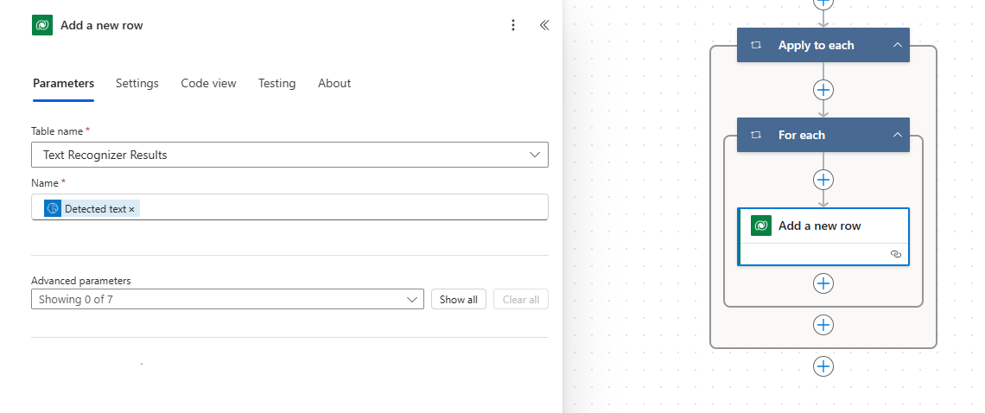Insert a step above Add a new row
Screen dimensions: 985x413
823,180
